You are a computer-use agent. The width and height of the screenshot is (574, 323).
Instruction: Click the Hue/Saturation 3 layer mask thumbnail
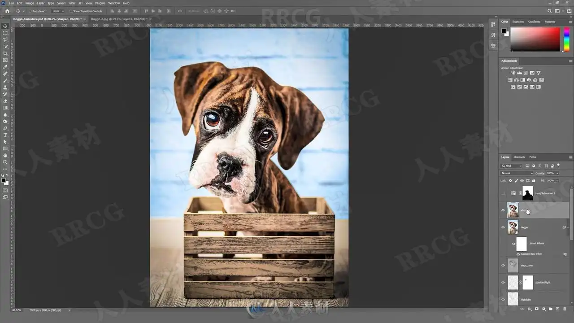pos(528,193)
